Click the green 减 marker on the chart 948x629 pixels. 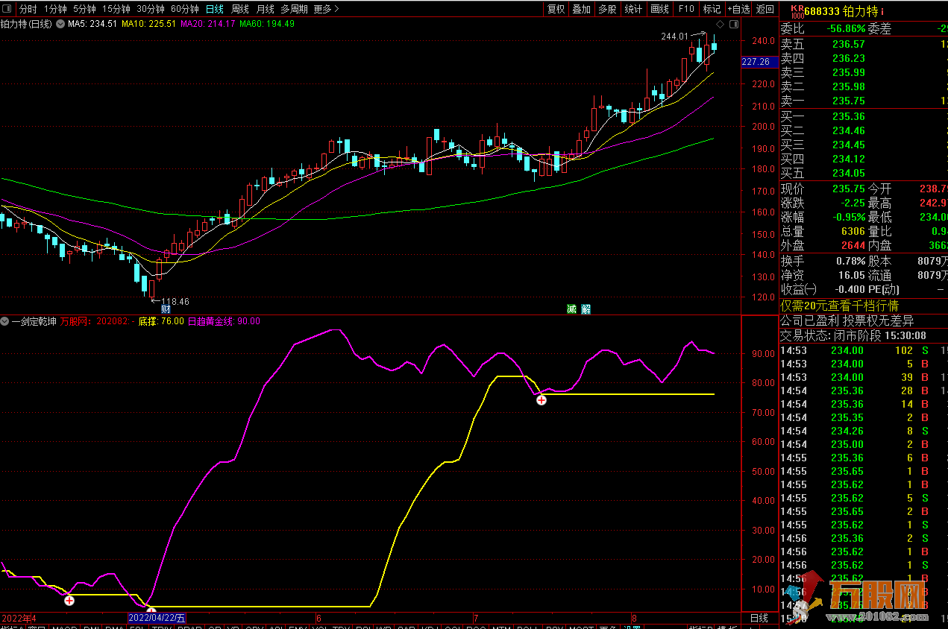[571, 309]
